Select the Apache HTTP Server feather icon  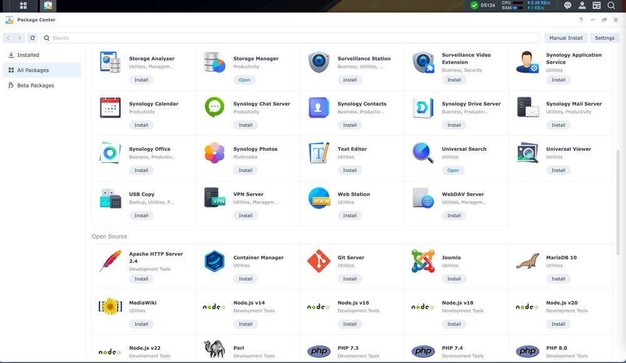(x=110, y=261)
